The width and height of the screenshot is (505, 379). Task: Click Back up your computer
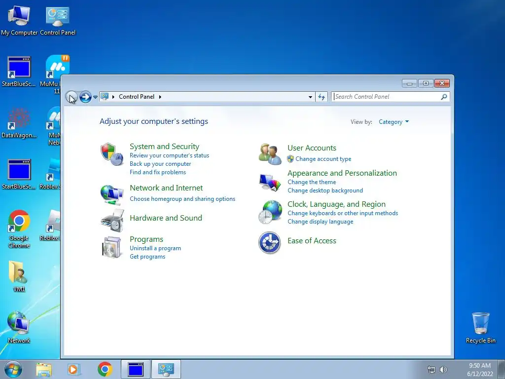[x=160, y=164]
